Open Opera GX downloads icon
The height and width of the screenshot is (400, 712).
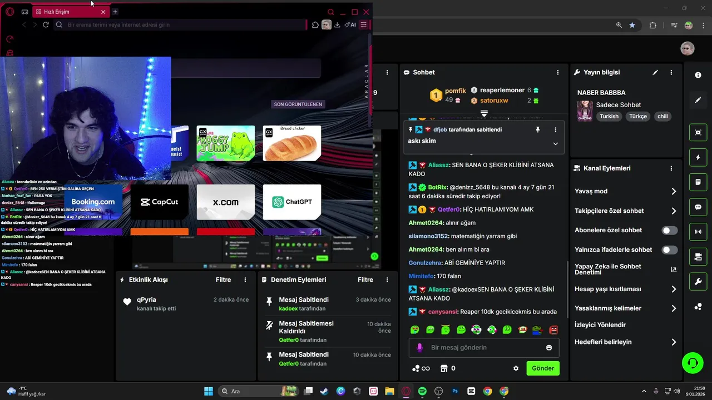337,24
